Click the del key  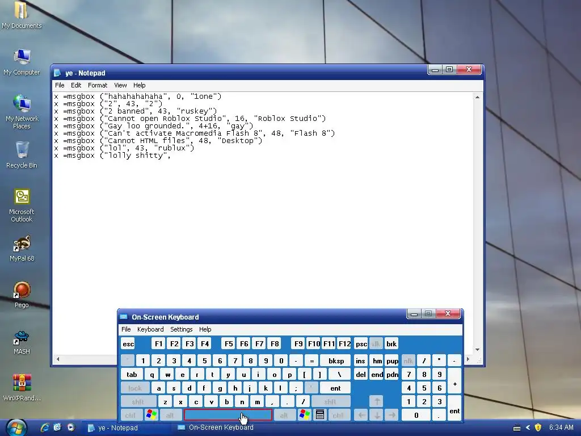coord(360,375)
